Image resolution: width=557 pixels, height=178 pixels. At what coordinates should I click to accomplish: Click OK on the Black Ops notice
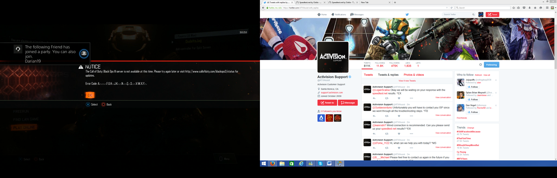90,95
